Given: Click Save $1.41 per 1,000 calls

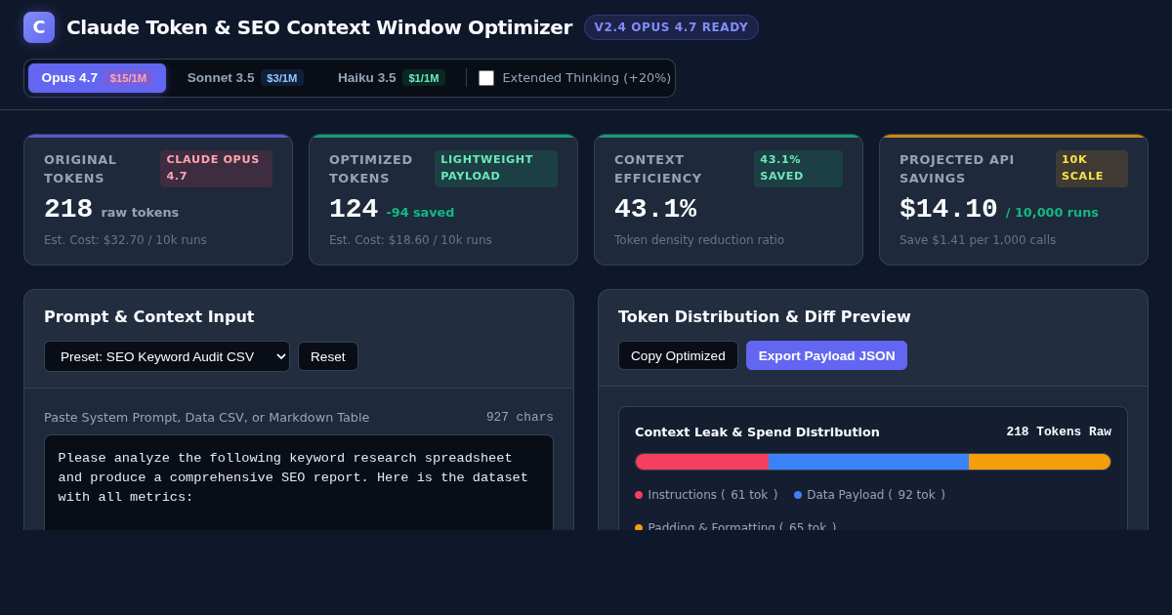Looking at the screenshot, I should [x=978, y=240].
